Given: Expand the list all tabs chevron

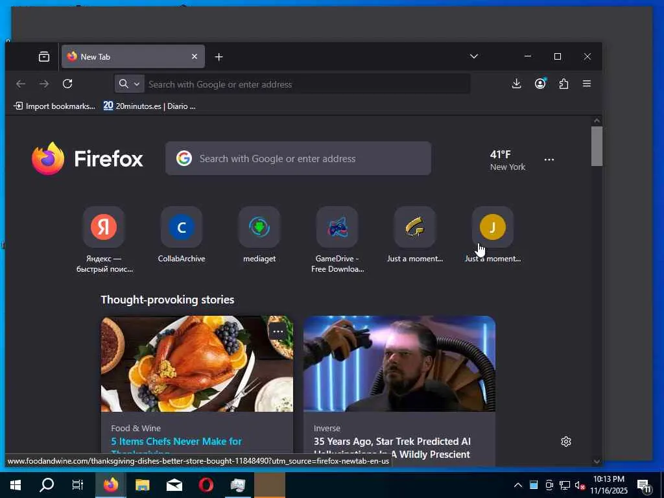Looking at the screenshot, I should pyautogui.click(x=474, y=56).
